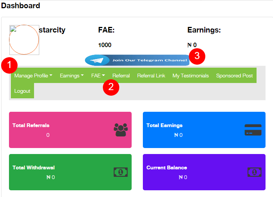Open the Earnings dropdown menu
Viewport: 273px width, 197px height.
tap(72, 76)
